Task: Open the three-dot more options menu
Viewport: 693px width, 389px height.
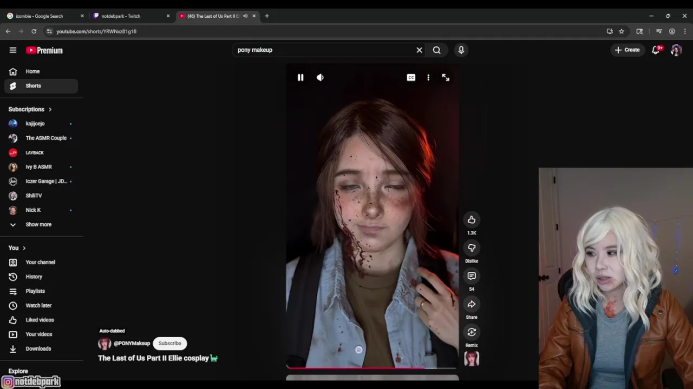Action: pyautogui.click(x=428, y=77)
